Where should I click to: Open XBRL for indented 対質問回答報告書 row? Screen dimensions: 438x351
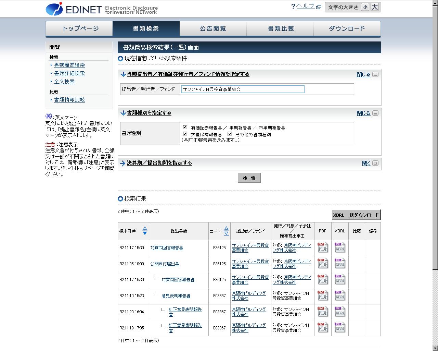[x=340, y=280]
